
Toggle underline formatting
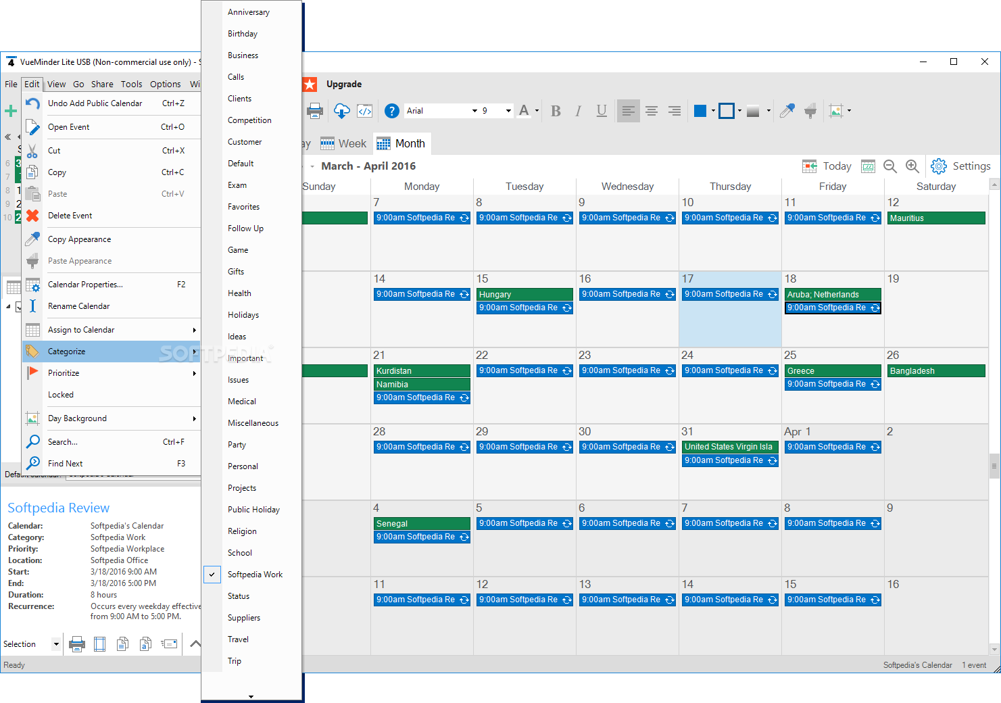[x=602, y=111]
